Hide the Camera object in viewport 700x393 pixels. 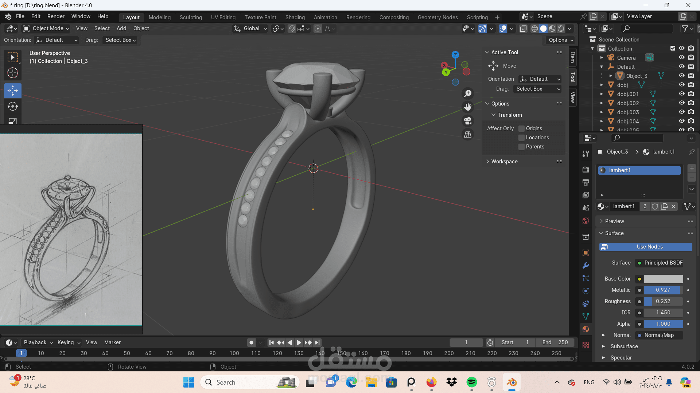(681, 57)
